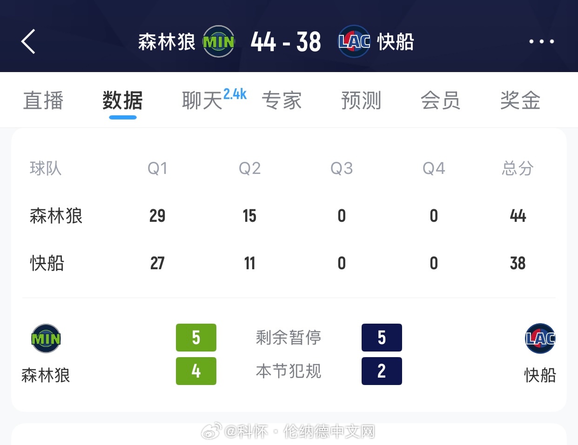Switch to the 预测 tab

tap(362, 100)
